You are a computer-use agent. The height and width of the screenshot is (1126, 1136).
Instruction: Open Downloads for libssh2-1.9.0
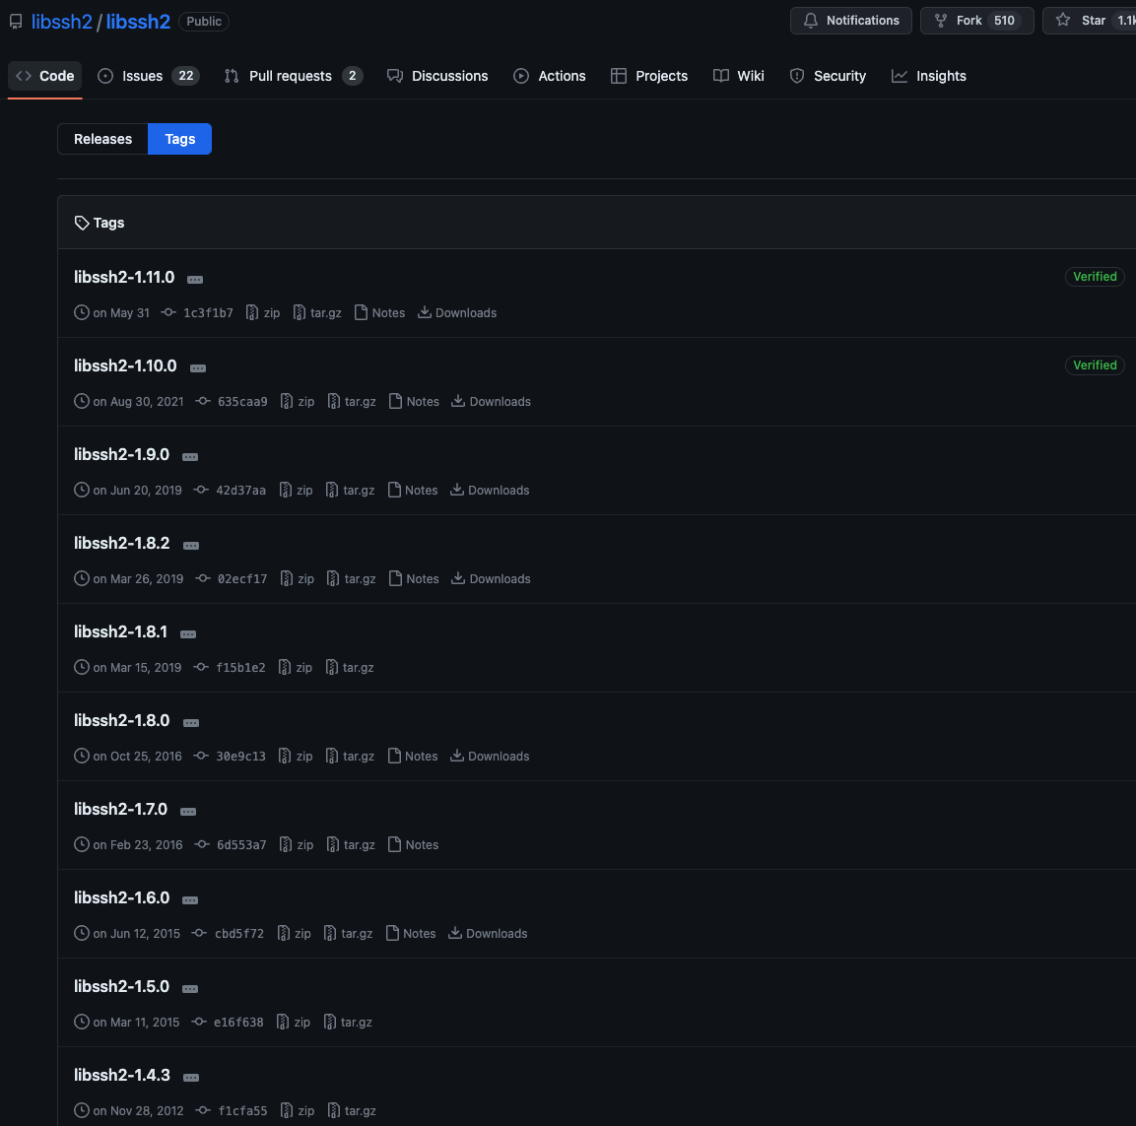point(490,491)
